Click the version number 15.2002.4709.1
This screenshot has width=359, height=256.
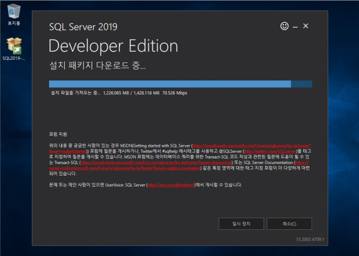pyautogui.click(x=310, y=239)
